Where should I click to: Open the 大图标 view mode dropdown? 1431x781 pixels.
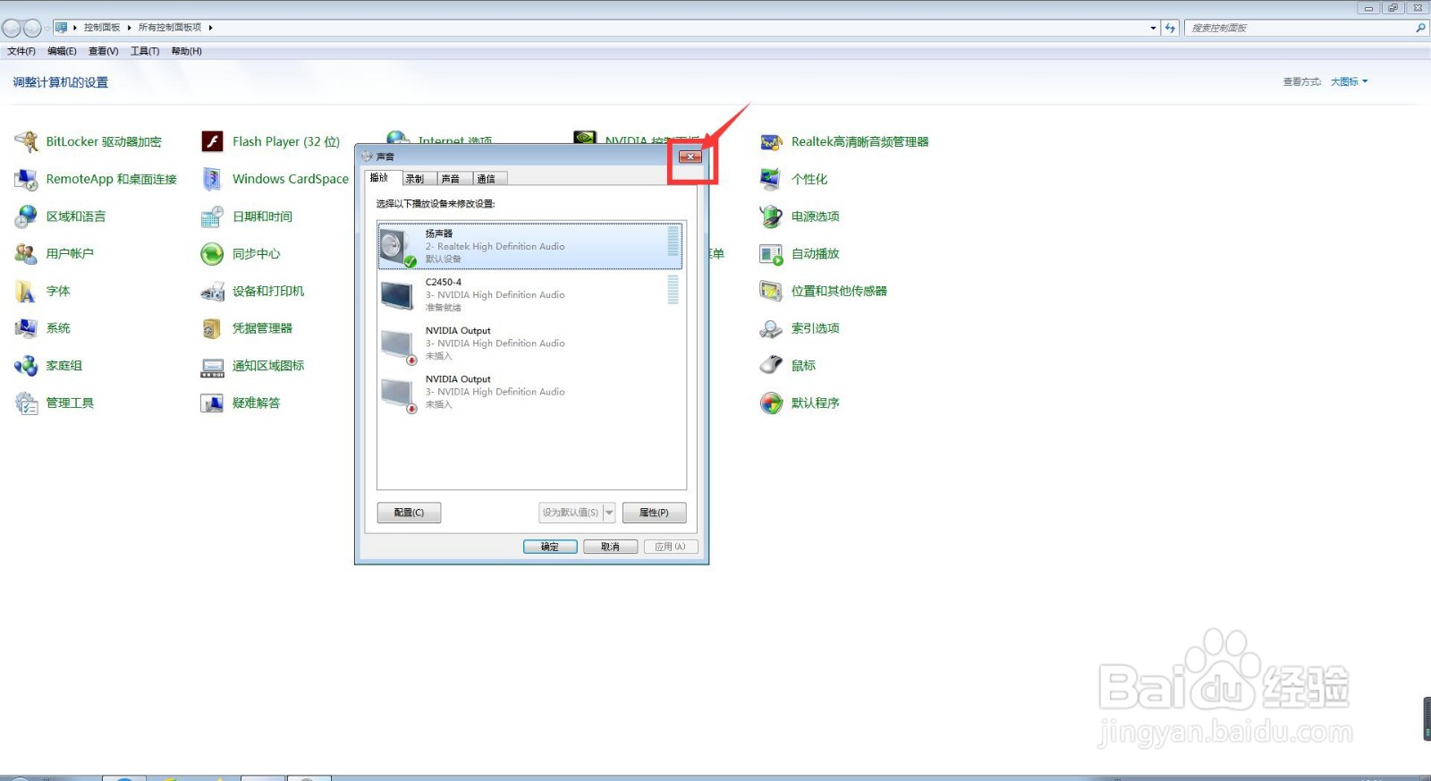click(1349, 81)
